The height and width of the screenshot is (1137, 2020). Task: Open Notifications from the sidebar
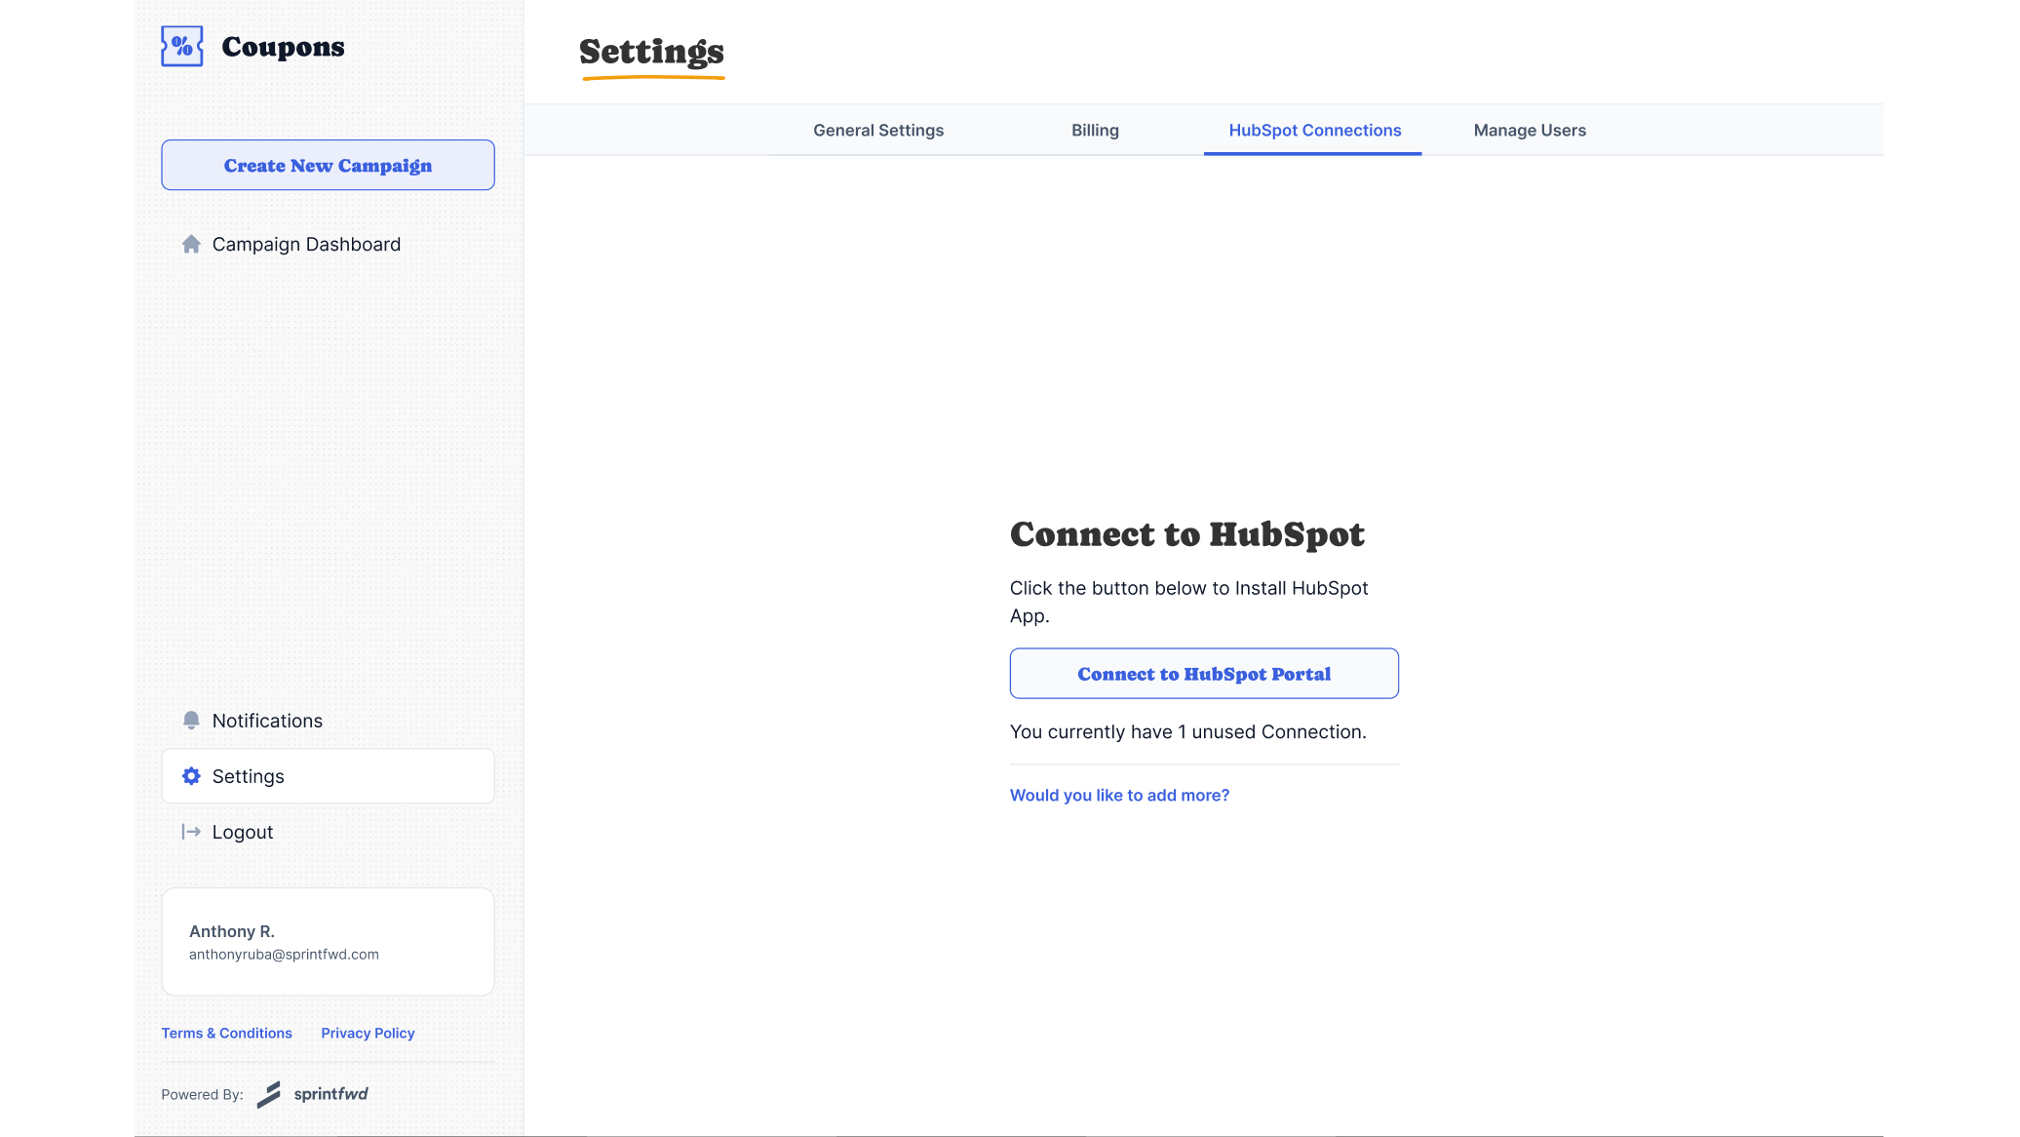[x=267, y=721]
